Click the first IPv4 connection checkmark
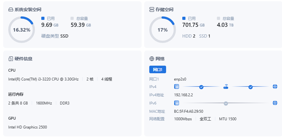The width and height of the screenshot is (282, 137). pos(201,87)
